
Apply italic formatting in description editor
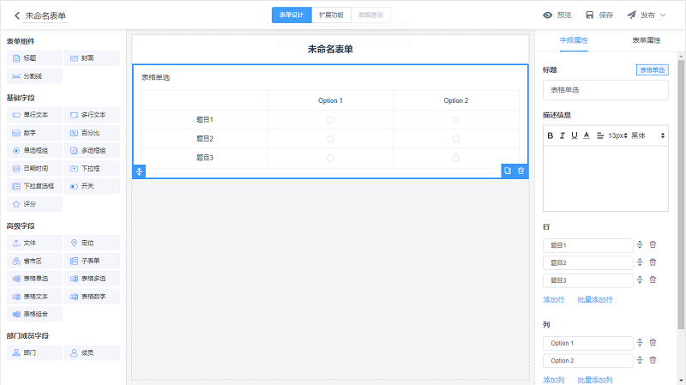point(563,135)
